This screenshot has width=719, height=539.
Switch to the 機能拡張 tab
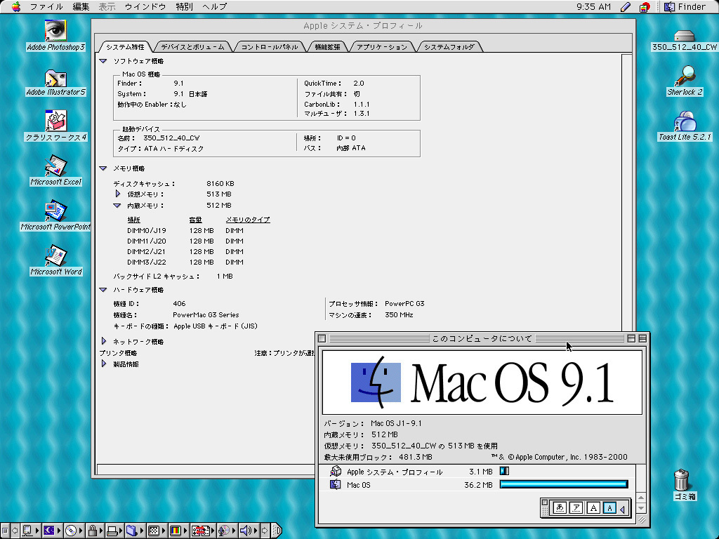(327, 47)
